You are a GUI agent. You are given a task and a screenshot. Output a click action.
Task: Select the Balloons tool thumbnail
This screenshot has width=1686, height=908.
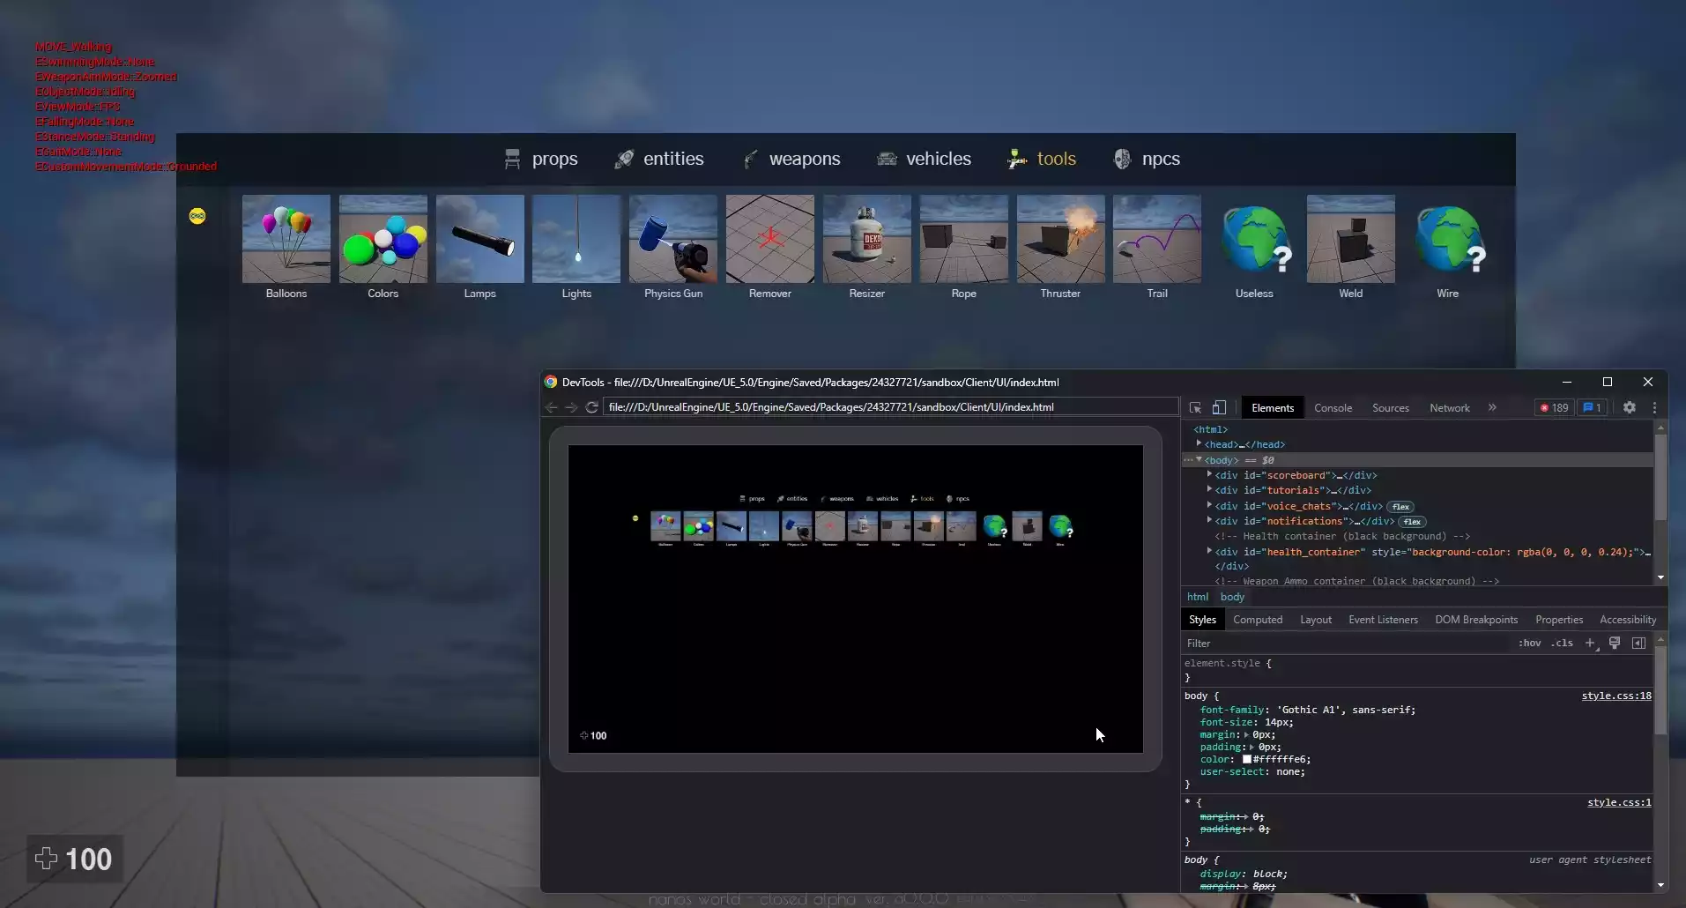[x=286, y=239]
